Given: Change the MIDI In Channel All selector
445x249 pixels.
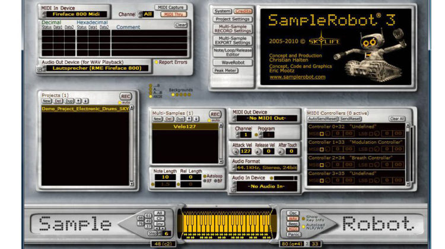Looking at the screenshot, I should (148, 14).
